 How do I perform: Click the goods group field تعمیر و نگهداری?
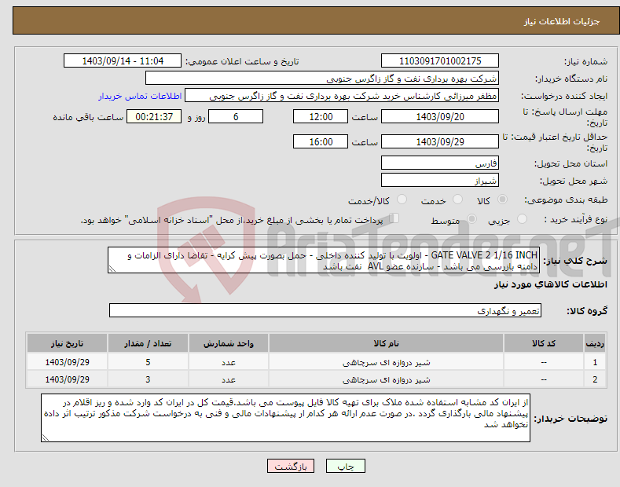click(325, 311)
